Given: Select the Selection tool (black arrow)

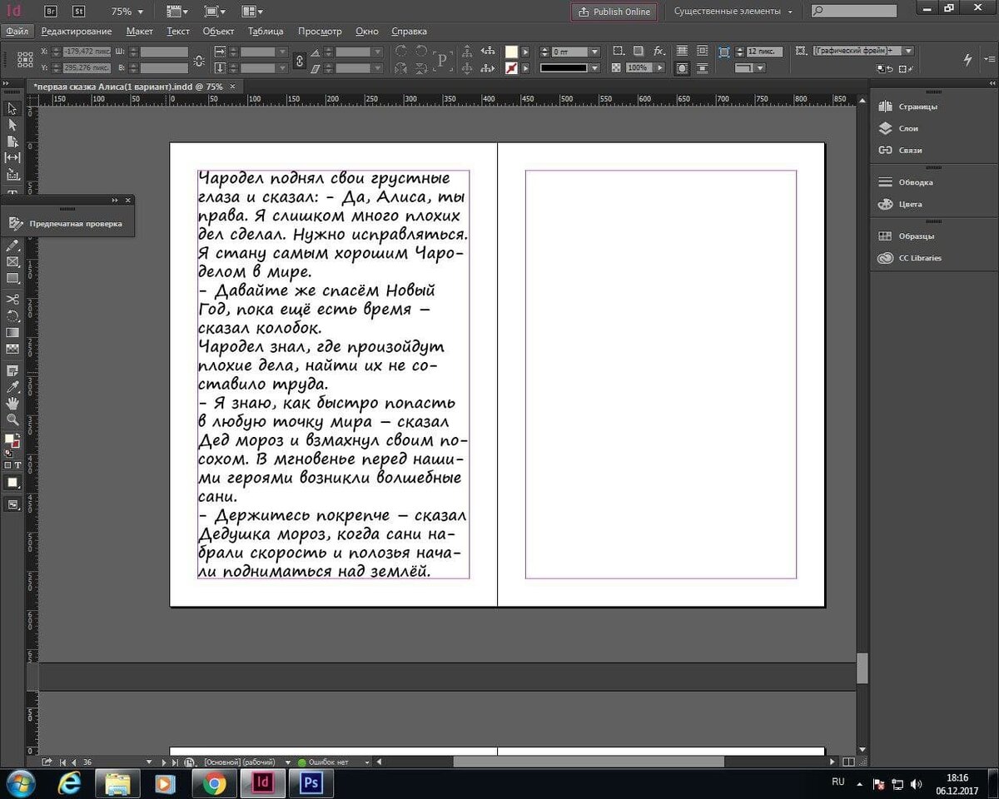Looking at the screenshot, I should [12, 108].
